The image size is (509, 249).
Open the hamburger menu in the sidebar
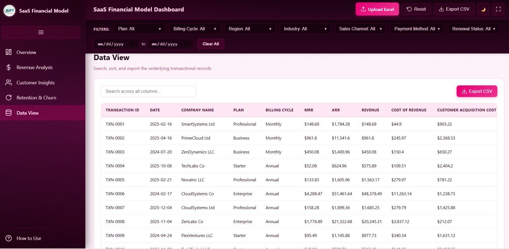click(x=41, y=32)
